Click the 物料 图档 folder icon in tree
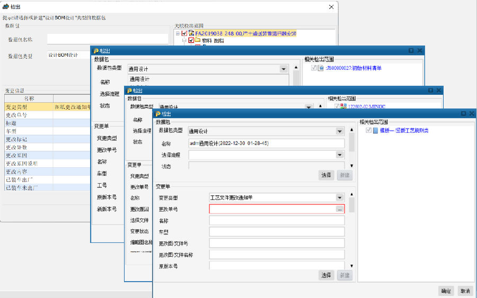Screen dimensions: 477x298 pyautogui.click(x=197, y=40)
